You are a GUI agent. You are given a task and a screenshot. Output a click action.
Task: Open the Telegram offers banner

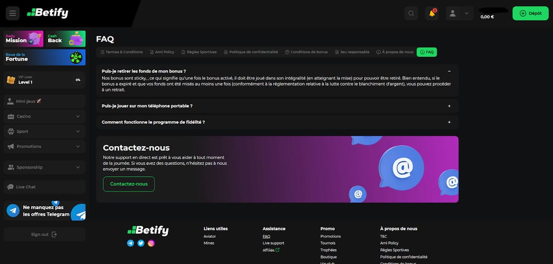coord(45,211)
